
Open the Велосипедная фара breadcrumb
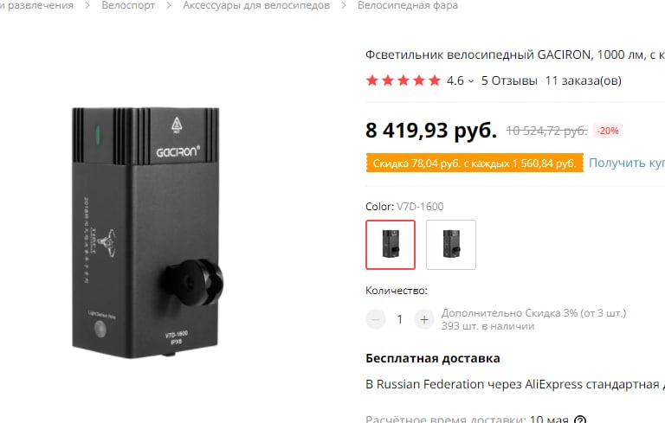[x=408, y=5]
